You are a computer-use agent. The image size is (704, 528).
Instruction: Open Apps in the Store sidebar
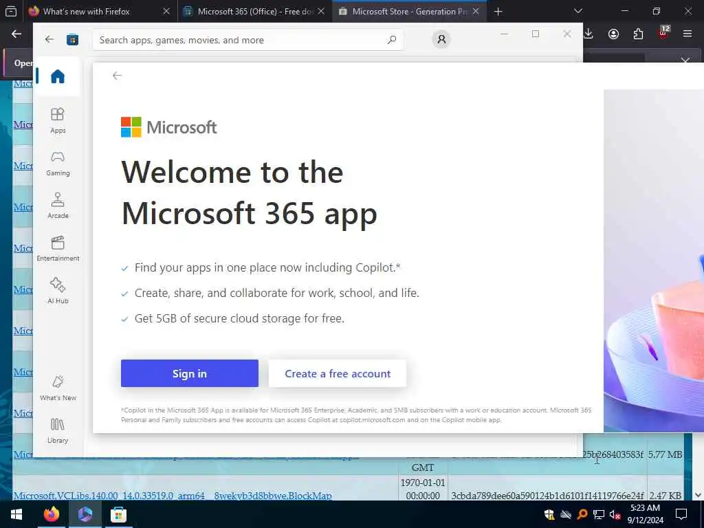point(58,120)
